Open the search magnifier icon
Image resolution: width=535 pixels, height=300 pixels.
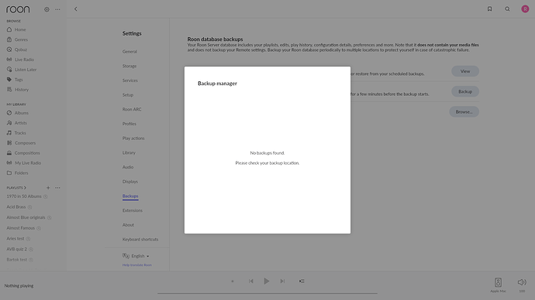pos(507,9)
